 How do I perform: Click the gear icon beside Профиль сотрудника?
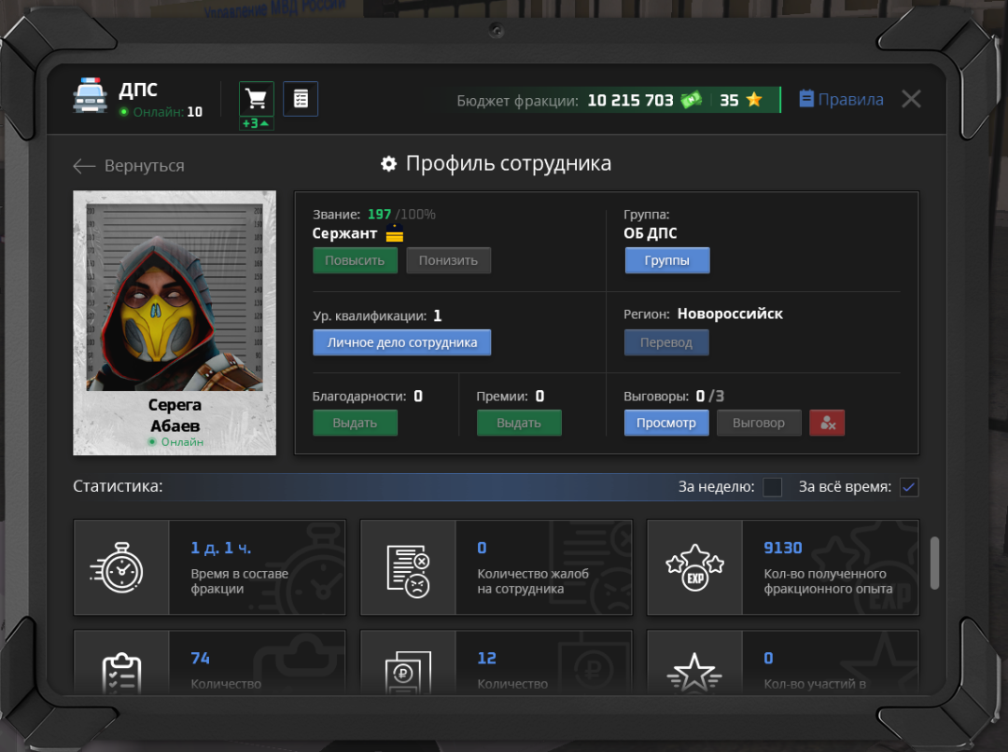pos(389,164)
